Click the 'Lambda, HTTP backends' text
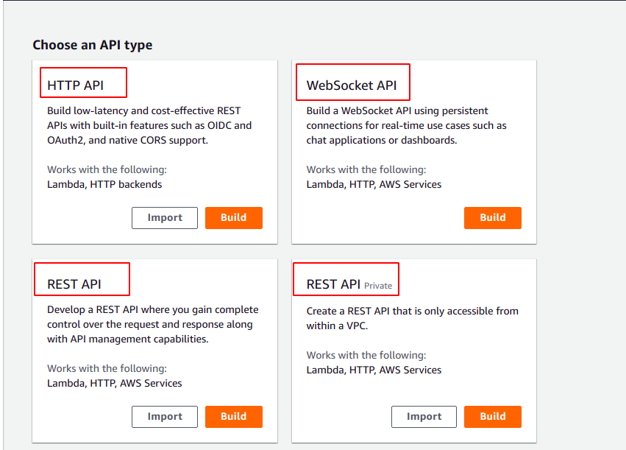Screen dimensions: 626x450 coord(104,184)
